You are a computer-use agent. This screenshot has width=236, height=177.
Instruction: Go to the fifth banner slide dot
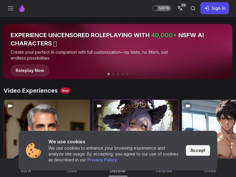[127, 74]
